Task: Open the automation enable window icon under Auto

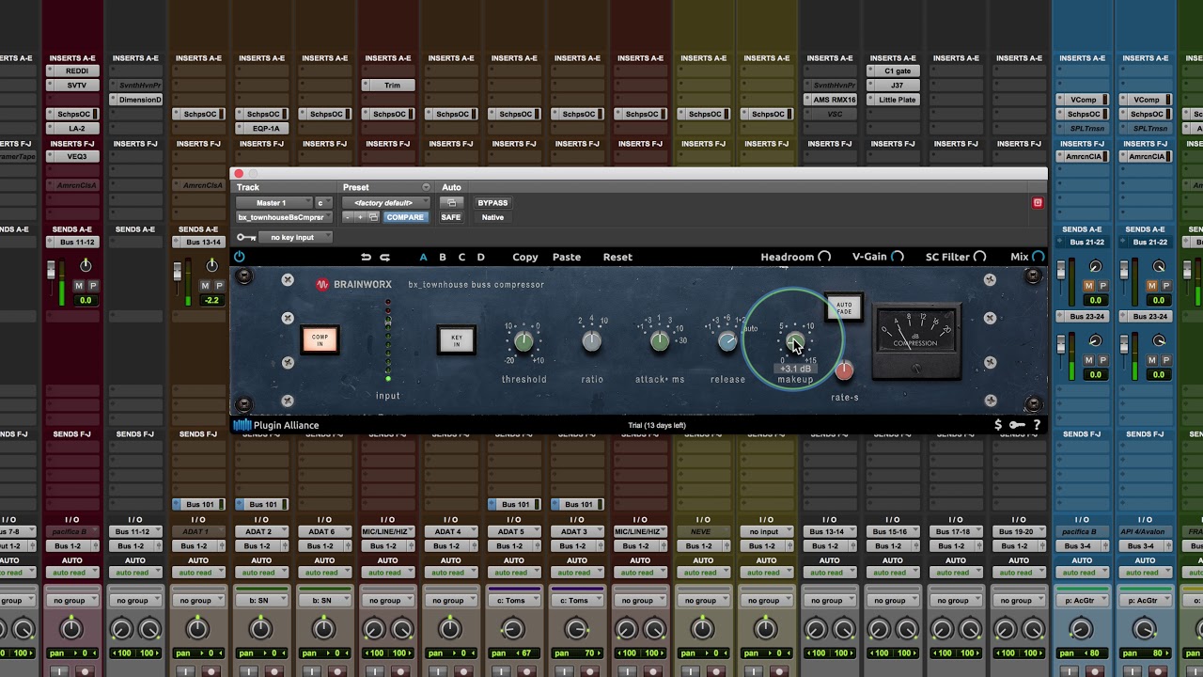Action: (x=451, y=203)
